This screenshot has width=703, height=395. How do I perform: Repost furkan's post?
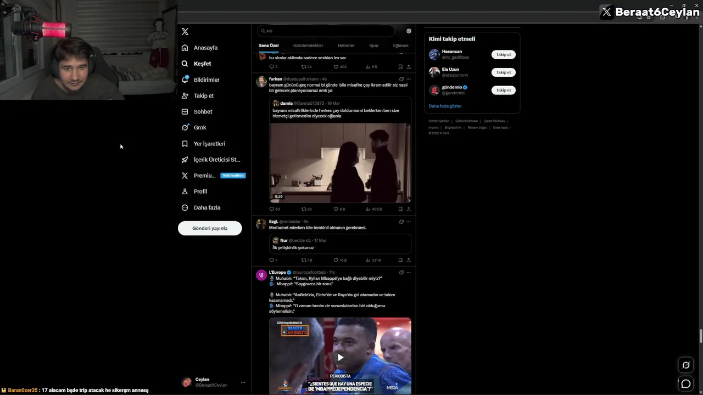tap(306, 209)
